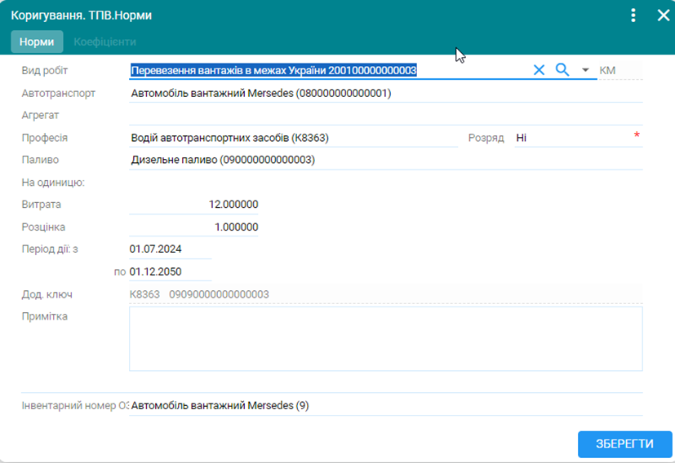Image resolution: width=675 pixels, height=463 pixels.
Task: Click the Розряд field showing Ні
Action: [x=571, y=138]
